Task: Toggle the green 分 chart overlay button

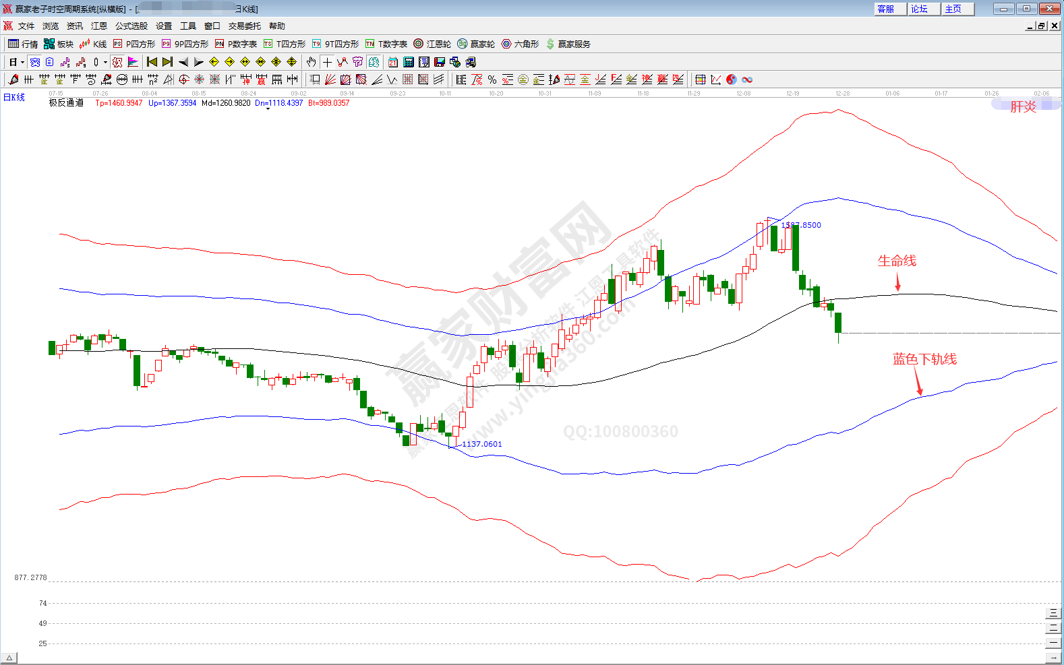Action: [x=374, y=62]
